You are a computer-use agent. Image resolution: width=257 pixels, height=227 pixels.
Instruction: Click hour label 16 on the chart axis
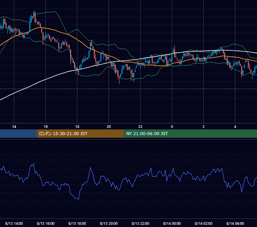pyautogui.click(x=46, y=127)
